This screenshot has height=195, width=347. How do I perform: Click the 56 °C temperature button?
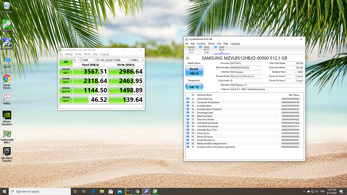(x=194, y=87)
